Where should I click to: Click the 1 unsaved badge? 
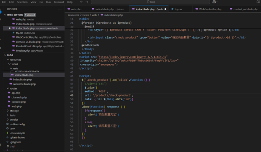pyautogui.click(x=30, y=15)
